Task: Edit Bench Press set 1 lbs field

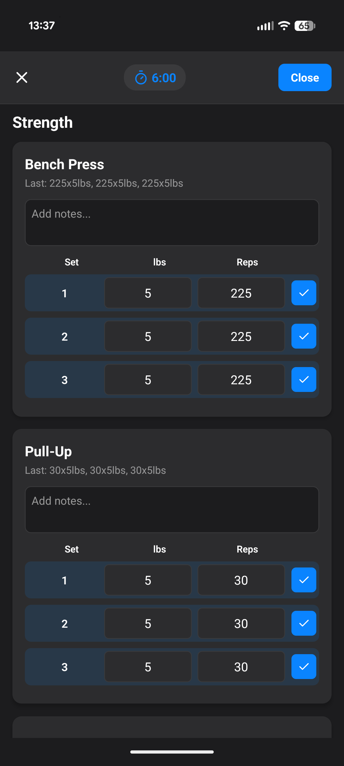Action: (148, 293)
